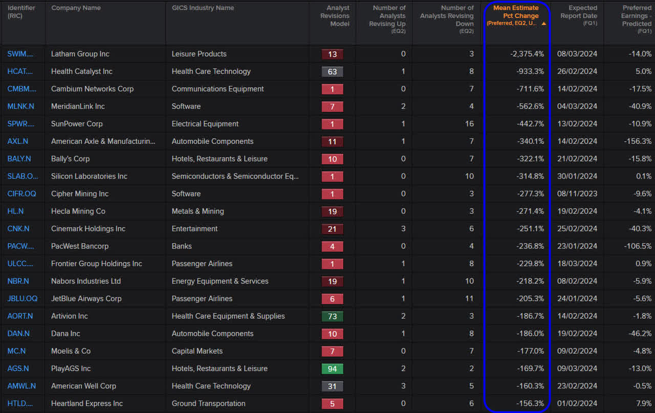Select the green 94 badge for PlayAGS Inc
The width and height of the screenshot is (655, 413).
(332, 368)
